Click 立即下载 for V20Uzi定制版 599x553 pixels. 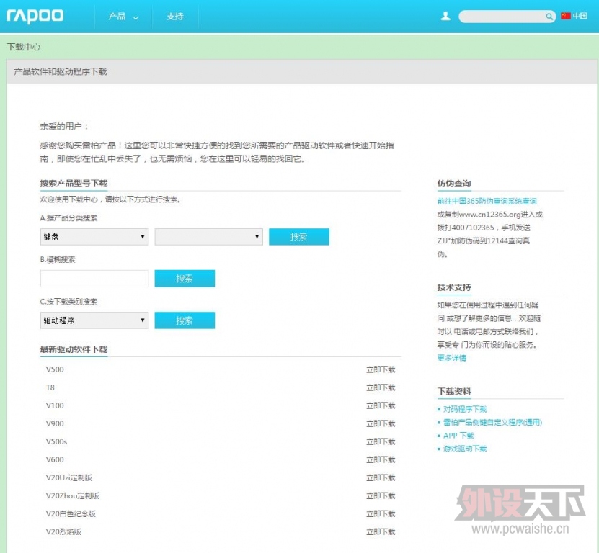pos(381,477)
